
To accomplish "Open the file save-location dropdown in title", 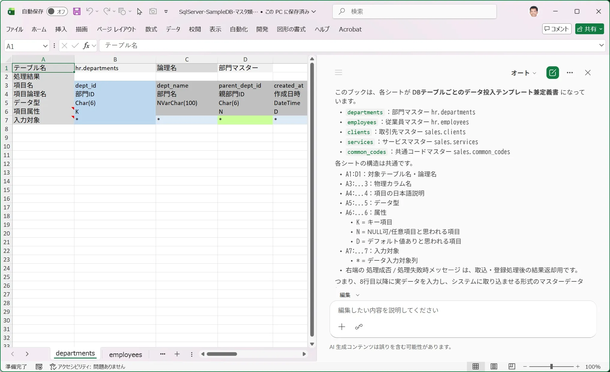I will pos(314,12).
